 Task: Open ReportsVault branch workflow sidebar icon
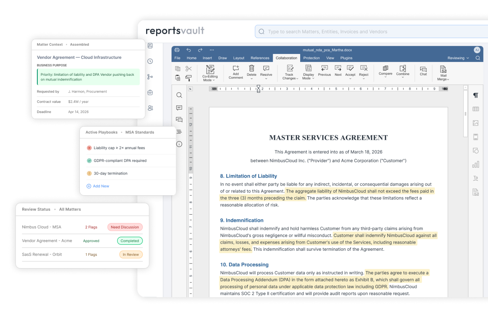click(150, 77)
